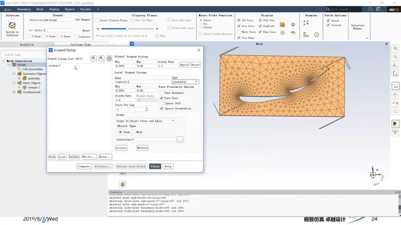Image resolution: width=401 pixels, height=225 pixels.
Task: Open the Scope To dropdown
Action: (152, 121)
